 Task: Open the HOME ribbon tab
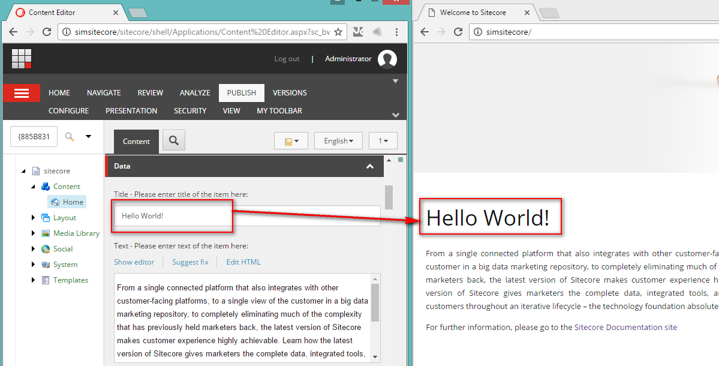pos(59,92)
